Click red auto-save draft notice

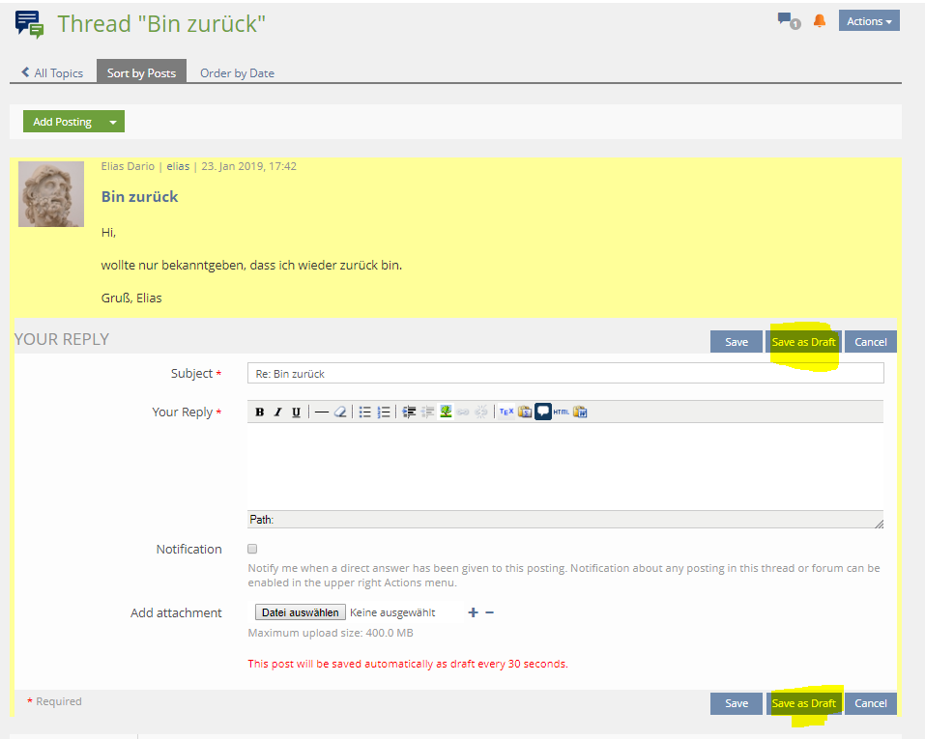[408, 664]
